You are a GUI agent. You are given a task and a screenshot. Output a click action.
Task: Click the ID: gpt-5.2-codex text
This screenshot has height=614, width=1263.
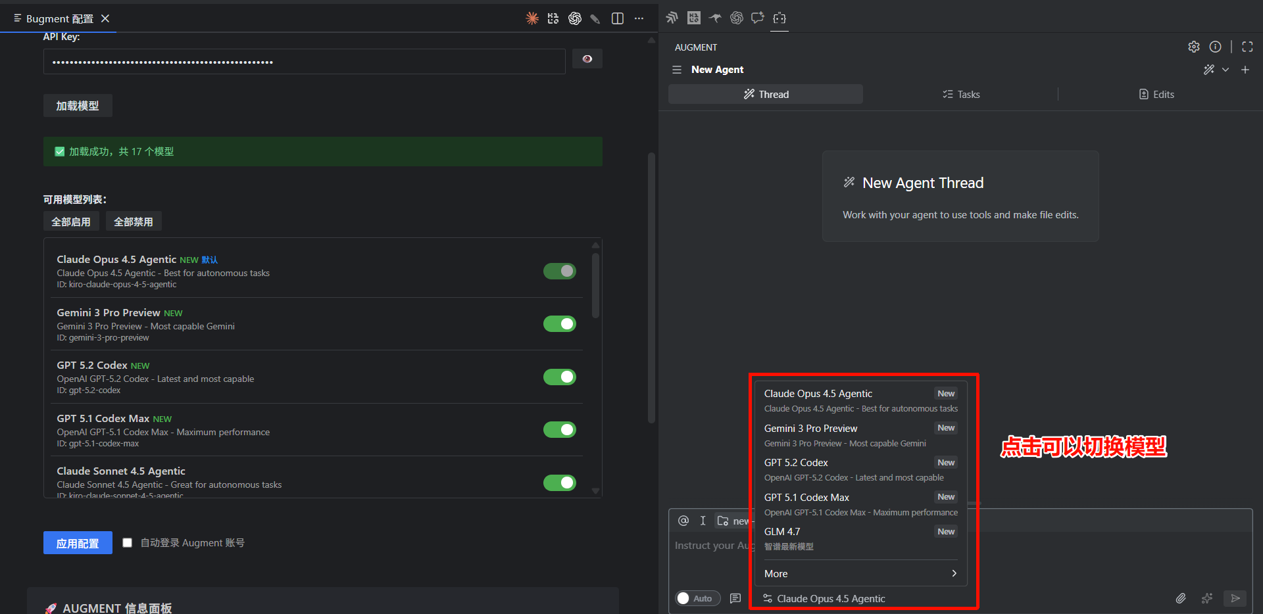coord(89,390)
